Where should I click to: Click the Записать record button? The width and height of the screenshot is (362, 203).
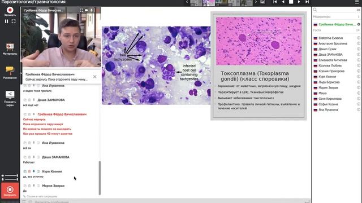pyautogui.click(x=10, y=11)
